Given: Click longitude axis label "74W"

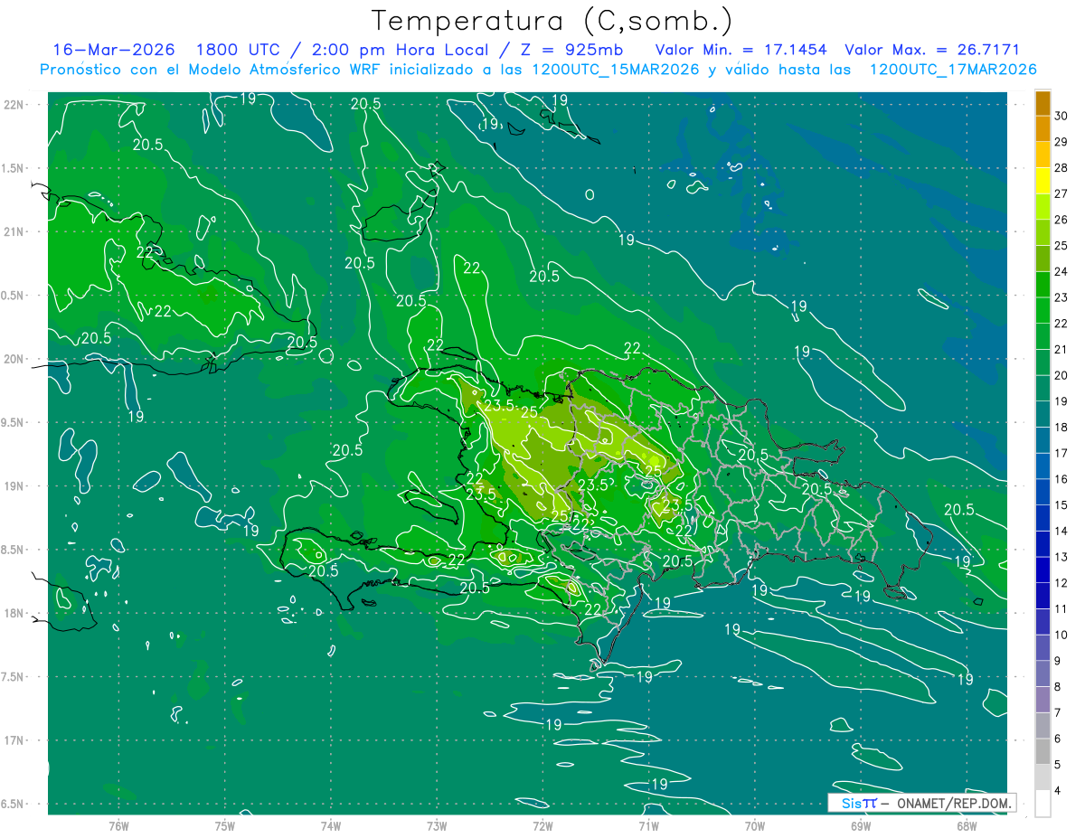Looking at the screenshot, I should [x=331, y=826].
